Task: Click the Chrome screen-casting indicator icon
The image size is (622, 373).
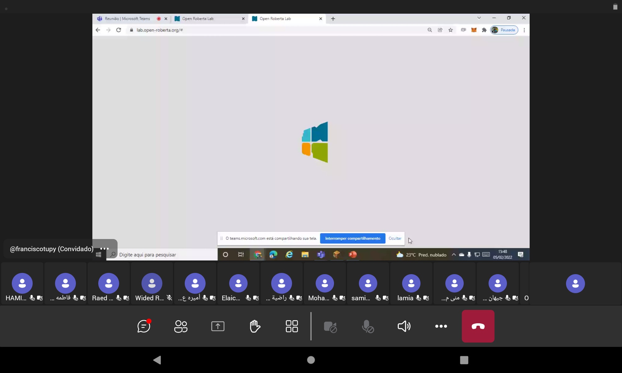Action: tap(463, 30)
